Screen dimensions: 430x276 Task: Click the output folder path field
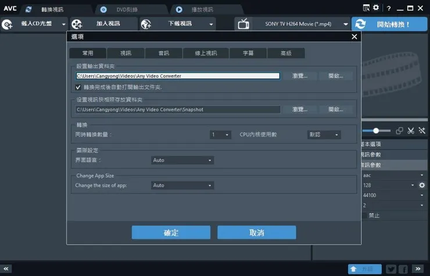[178, 76]
